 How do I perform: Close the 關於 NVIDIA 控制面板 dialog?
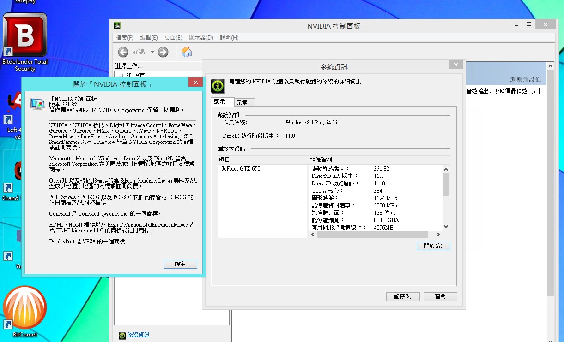[195, 83]
